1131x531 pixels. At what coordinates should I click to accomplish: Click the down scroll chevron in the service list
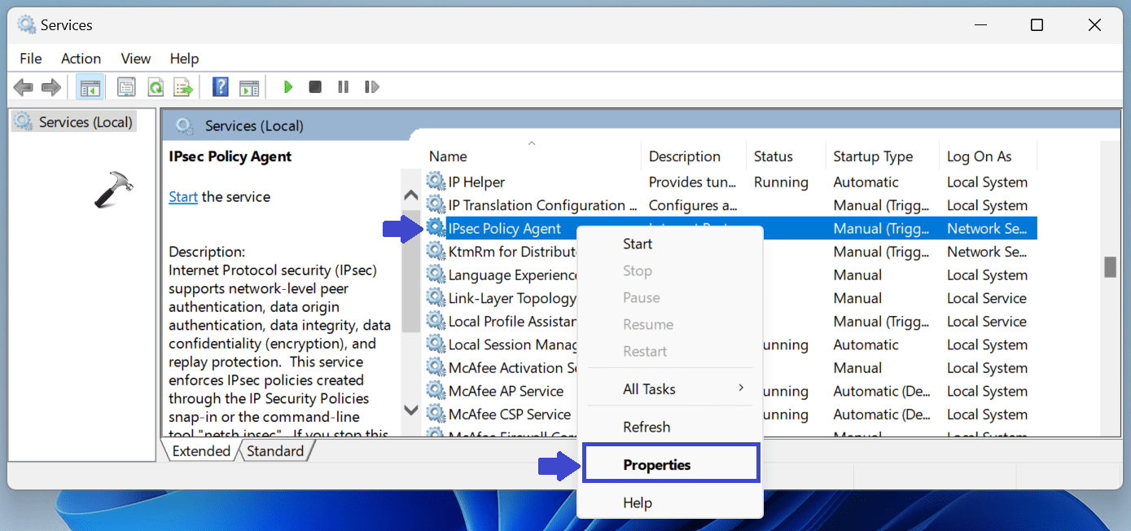[x=410, y=411]
